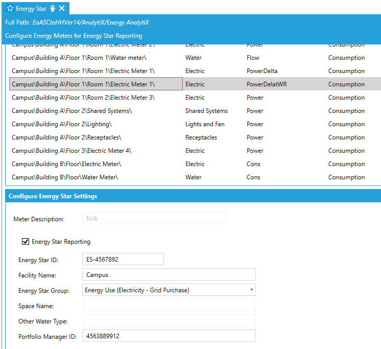Toggle the Energy Star Reporting checkbox
This screenshot has height=349, width=381.
[26, 242]
